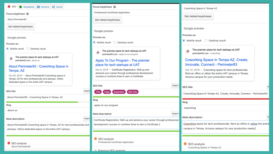Open Insert variable dropdown above Certificate Registration description
273x154 pixels.
[x=175, y=113]
